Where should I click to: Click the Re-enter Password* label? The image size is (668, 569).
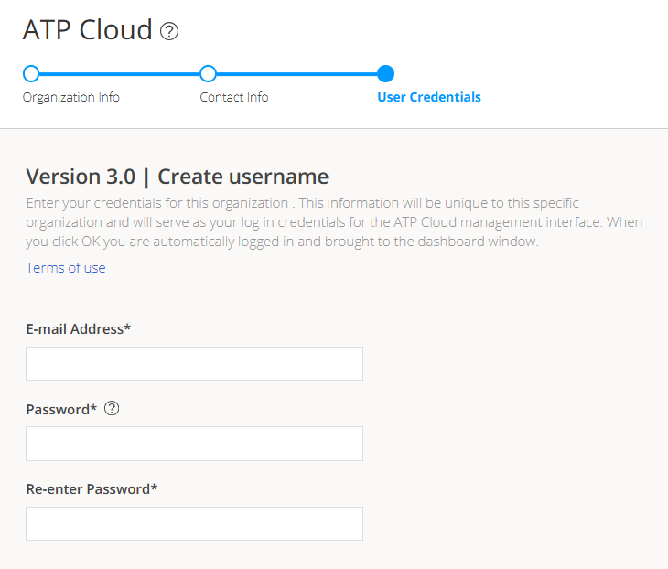tap(92, 488)
